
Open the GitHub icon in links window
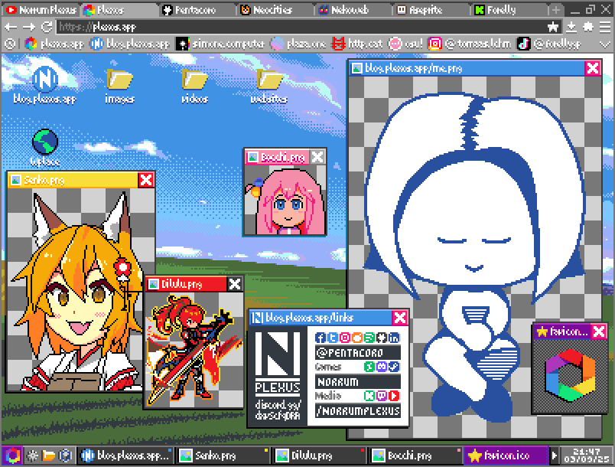pyautogui.click(x=381, y=338)
